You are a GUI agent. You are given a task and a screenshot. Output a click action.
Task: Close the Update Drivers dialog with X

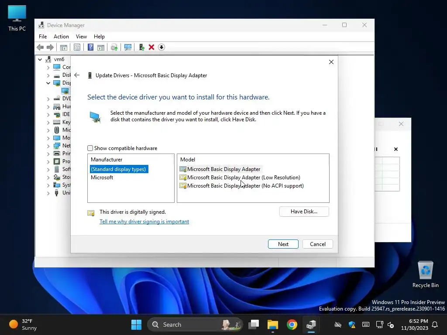(331, 62)
